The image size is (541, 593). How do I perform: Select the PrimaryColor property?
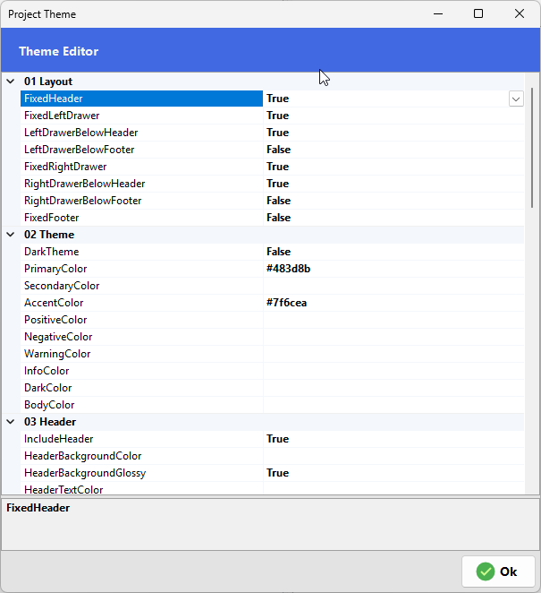pos(141,269)
